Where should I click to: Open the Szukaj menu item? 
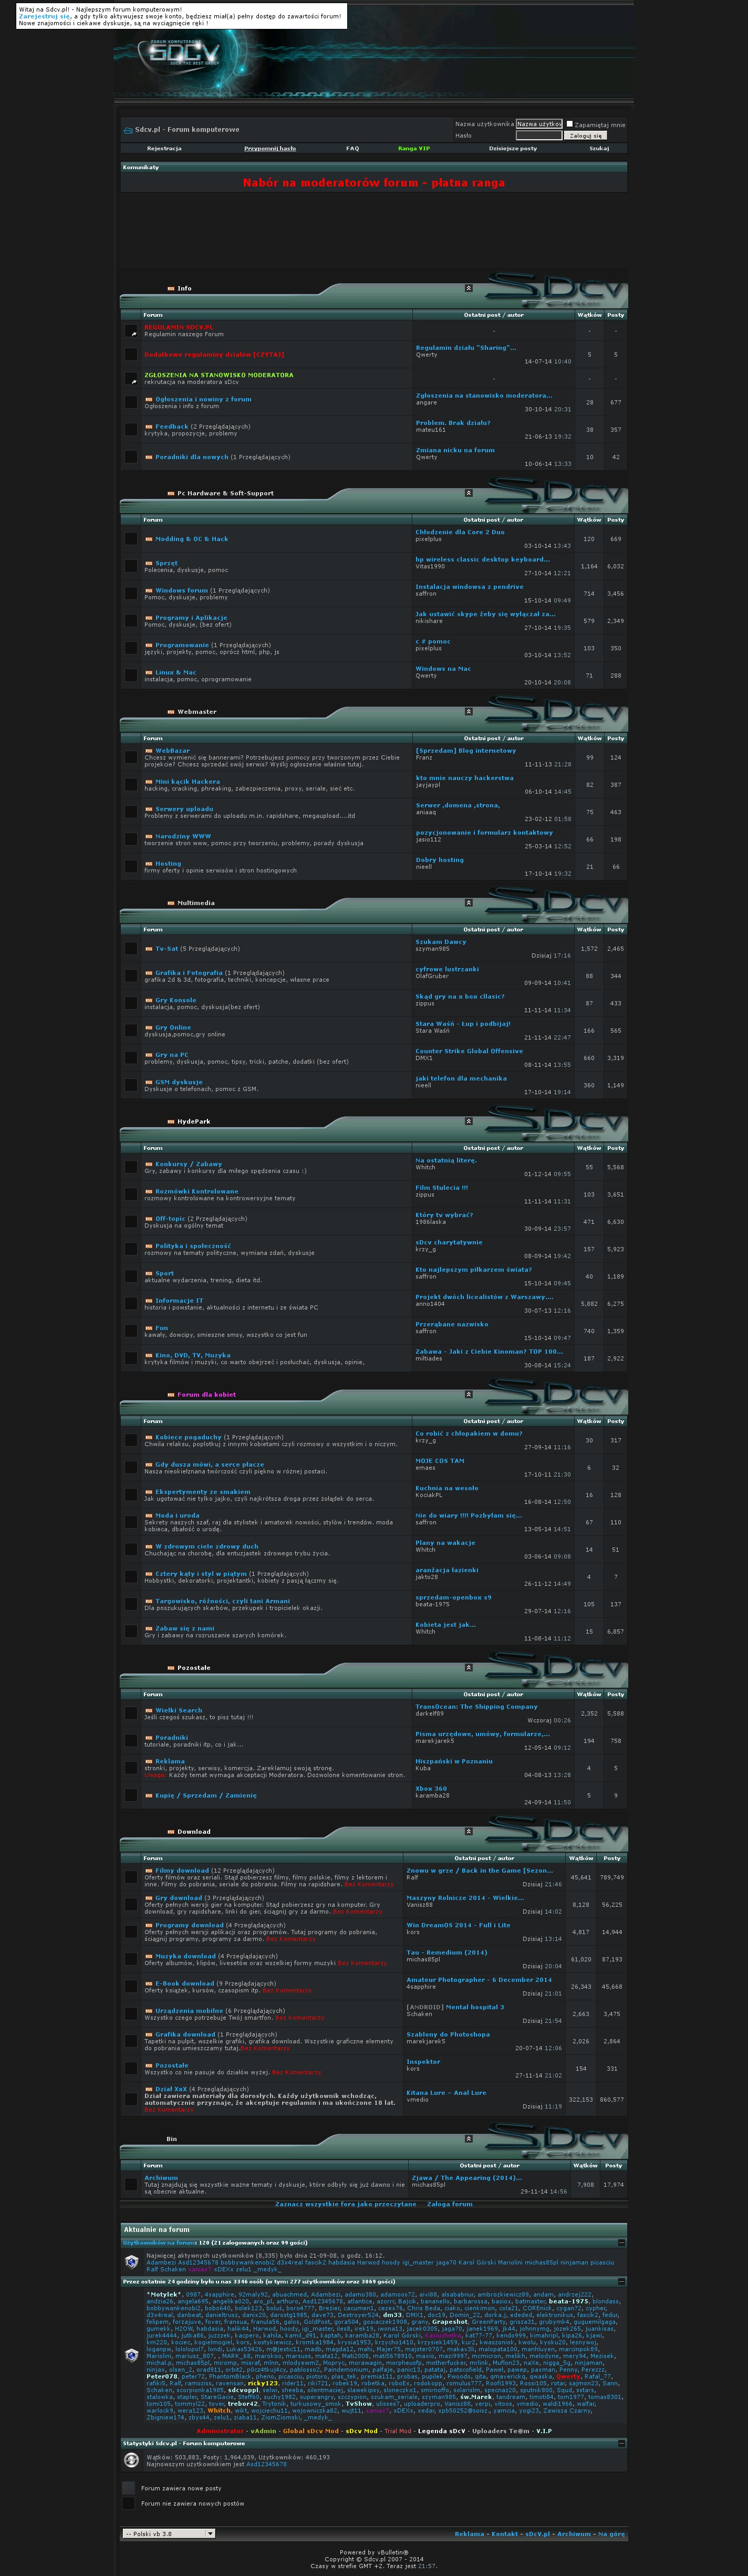pyautogui.click(x=599, y=148)
